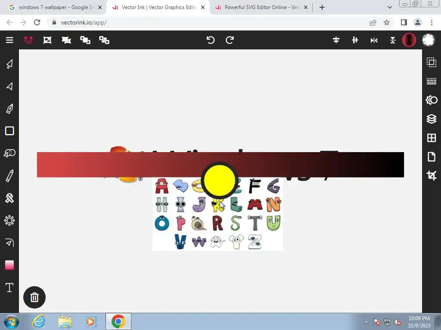Flip selection vertically
The image size is (441, 330).
[393, 40]
